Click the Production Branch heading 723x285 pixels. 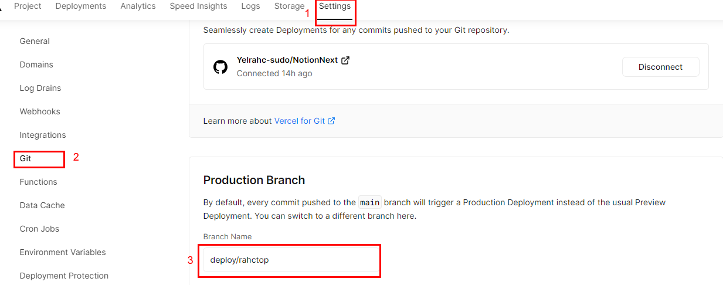tap(254, 180)
